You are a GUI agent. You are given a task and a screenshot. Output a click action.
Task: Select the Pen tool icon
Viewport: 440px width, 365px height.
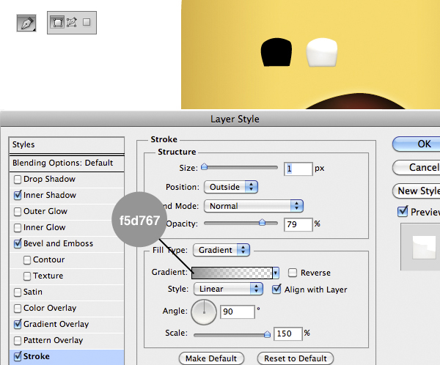pos(27,23)
